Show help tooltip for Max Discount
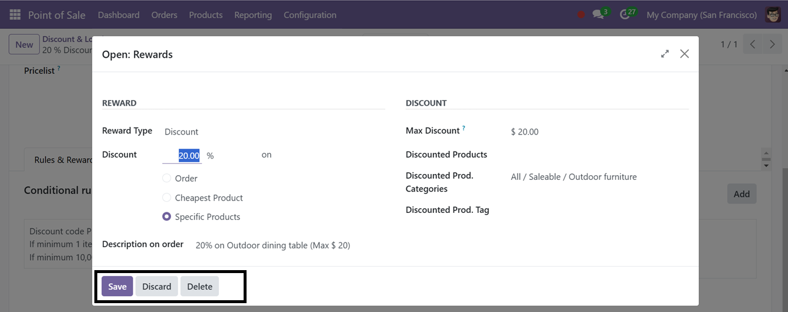Image resolution: width=788 pixels, height=312 pixels. pyautogui.click(x=464, y=128)
